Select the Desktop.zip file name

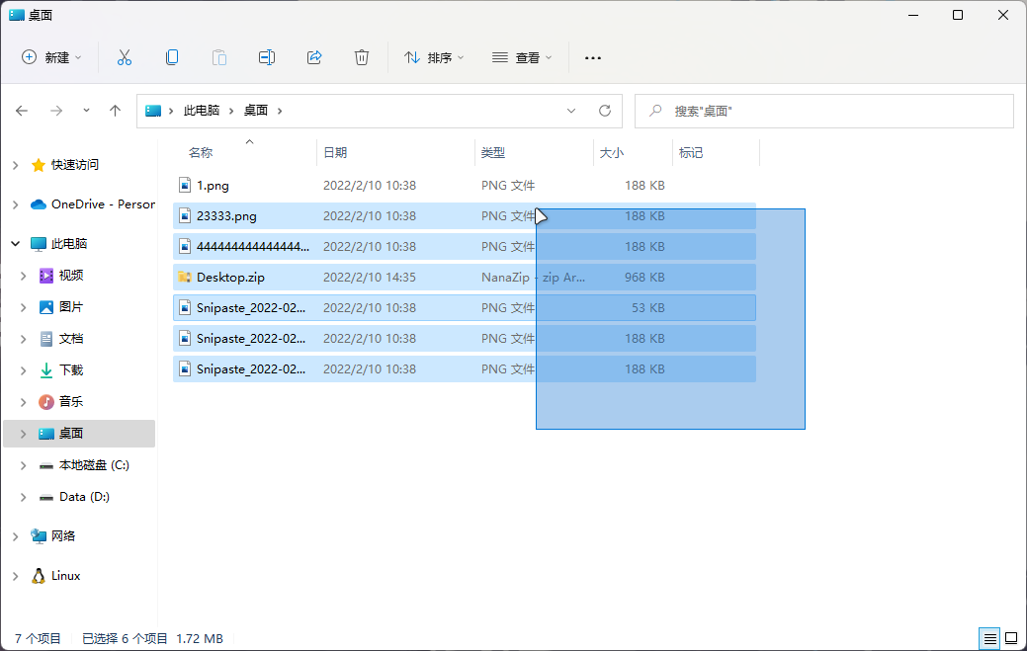click(230, 278)
